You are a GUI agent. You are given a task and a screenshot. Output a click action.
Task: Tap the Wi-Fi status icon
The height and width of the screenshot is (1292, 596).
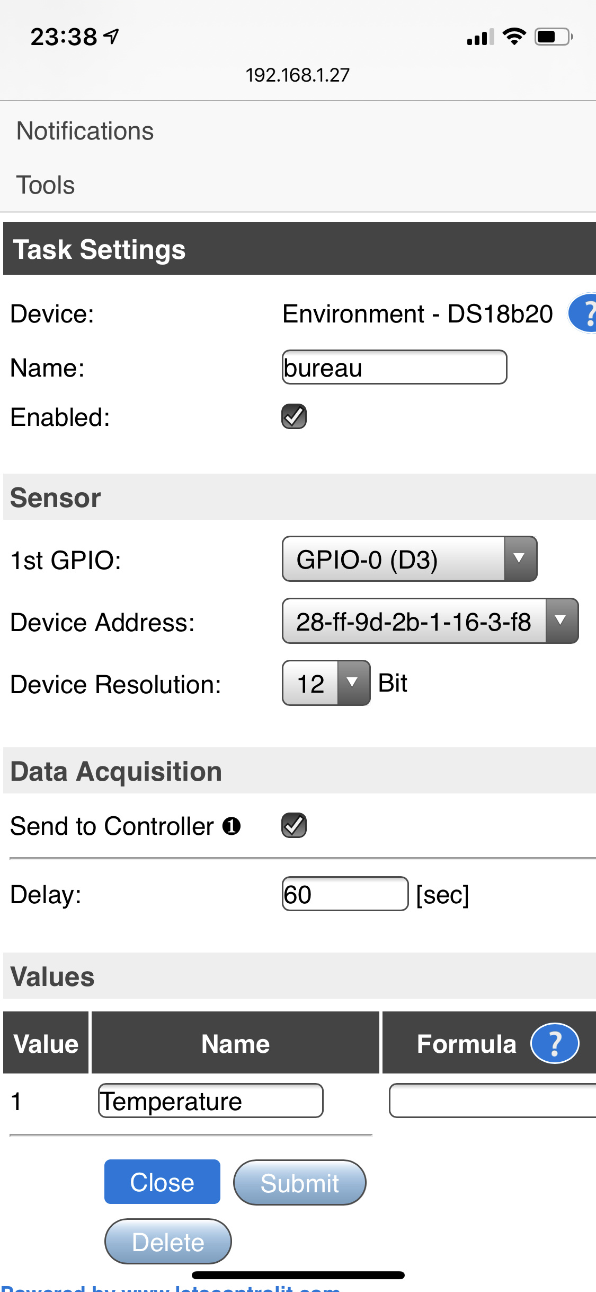[513, 37]
